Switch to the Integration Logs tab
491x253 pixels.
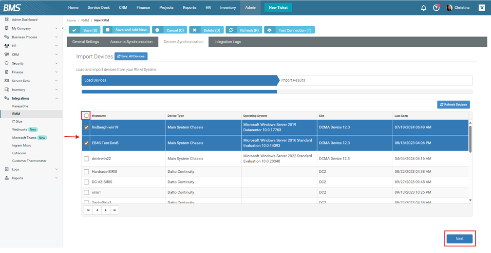coord(227,42)
